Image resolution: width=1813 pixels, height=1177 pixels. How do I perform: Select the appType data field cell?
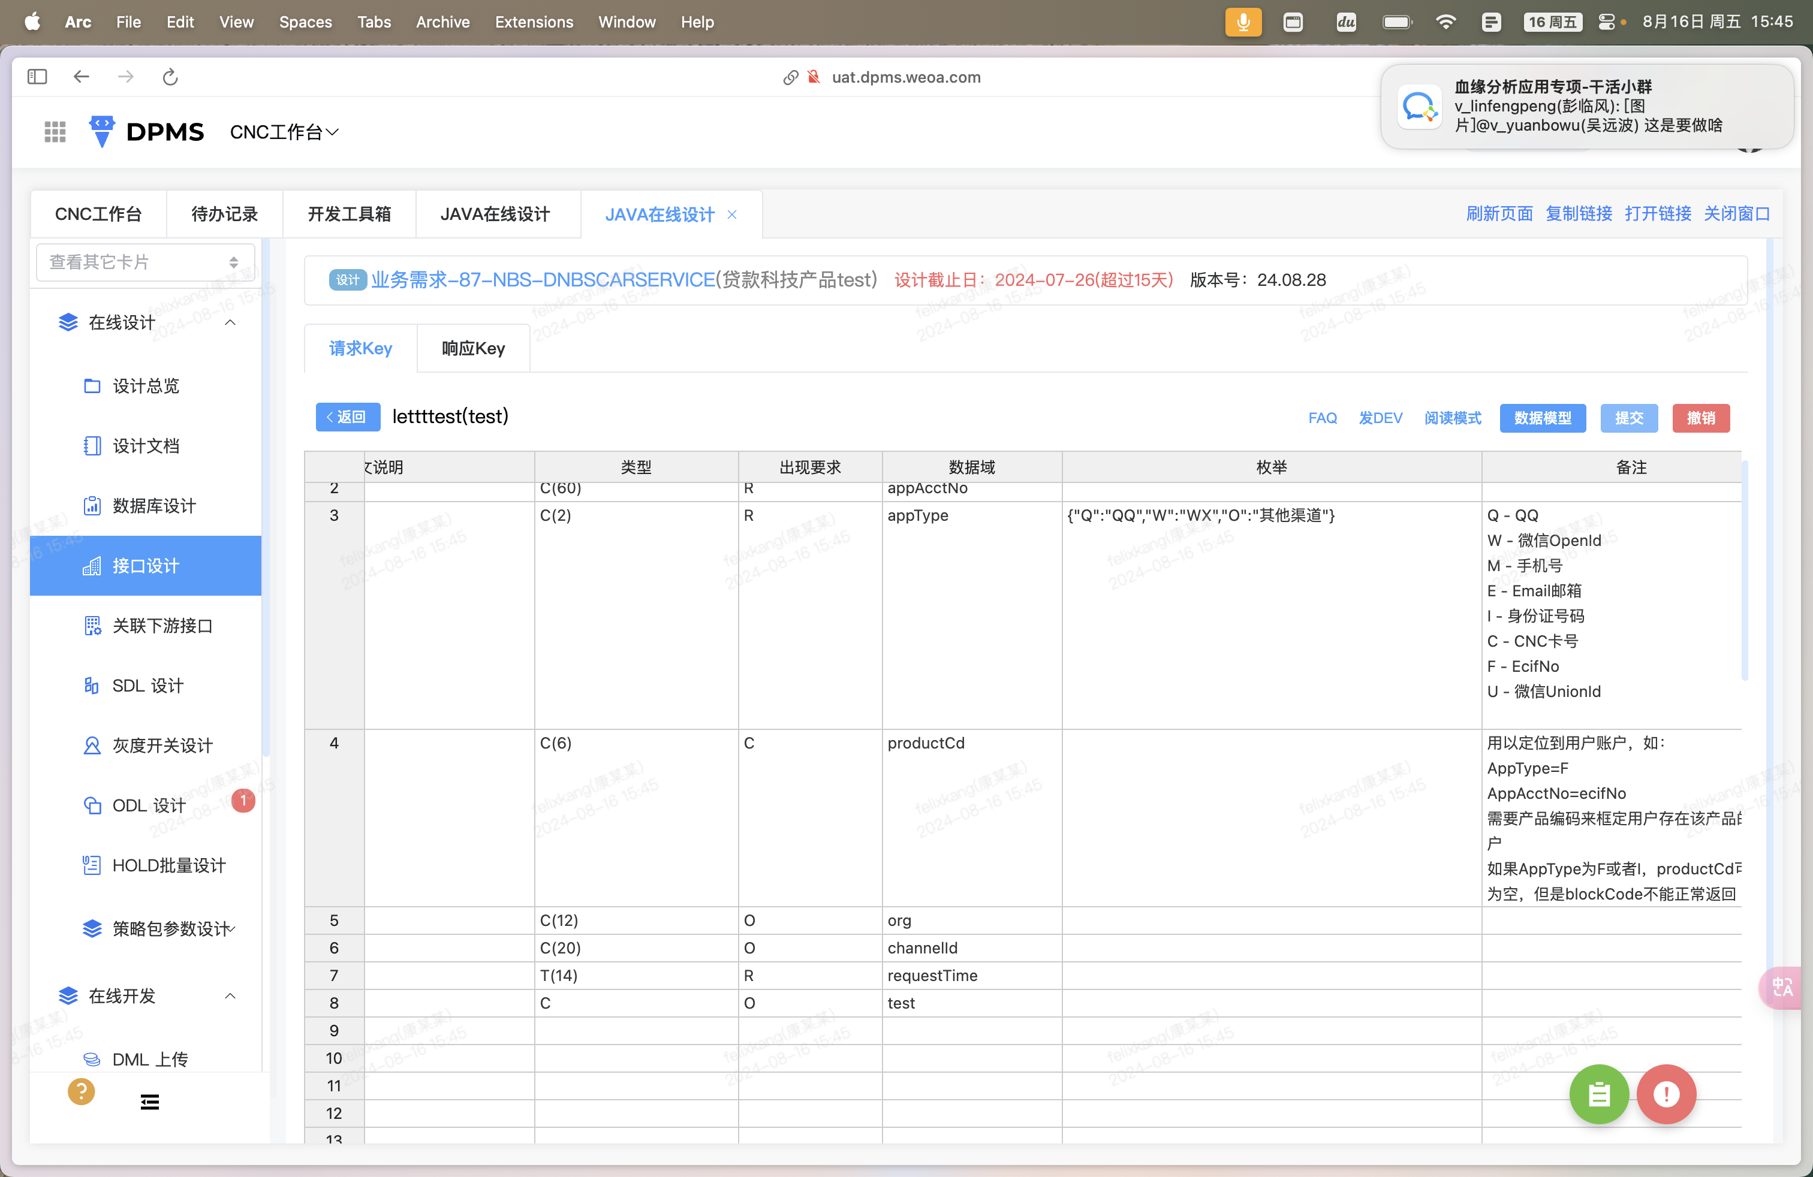tap(972, 615)
